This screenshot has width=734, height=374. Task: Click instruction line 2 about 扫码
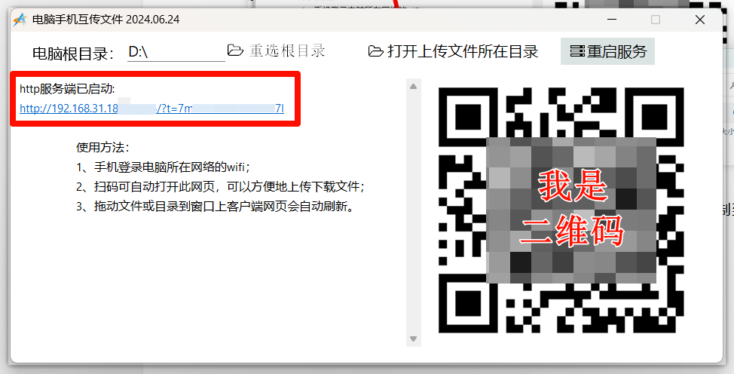pos(220,186)
